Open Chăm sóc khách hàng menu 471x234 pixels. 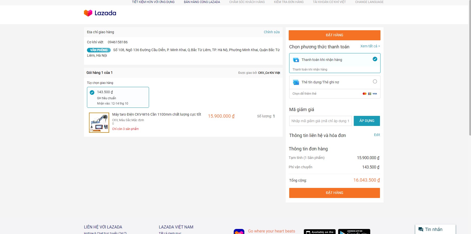coord(247,2)
